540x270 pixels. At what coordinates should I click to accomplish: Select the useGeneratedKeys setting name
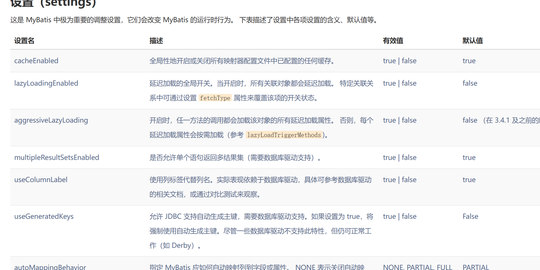click(x=44, y=216)
